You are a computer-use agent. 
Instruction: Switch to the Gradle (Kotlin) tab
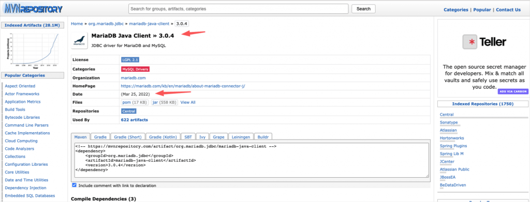(163, 137)
